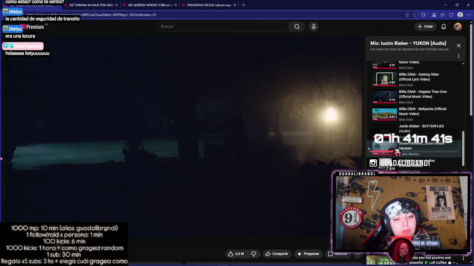Play 'Billie Eilish - Bellyache' from playlist
Image resolution: width=474 pixels, height=266 pixels.
423,111
